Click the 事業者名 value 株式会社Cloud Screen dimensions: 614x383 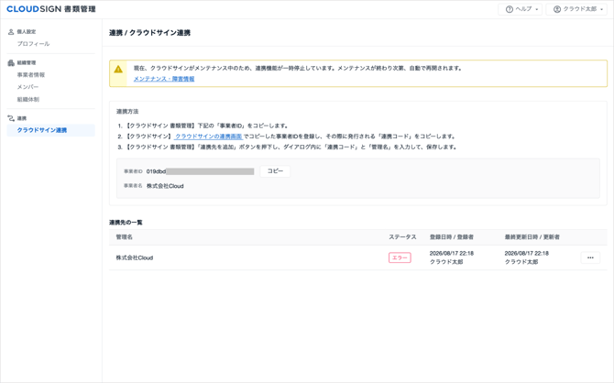pyautogui.click(x=165, y=186)
